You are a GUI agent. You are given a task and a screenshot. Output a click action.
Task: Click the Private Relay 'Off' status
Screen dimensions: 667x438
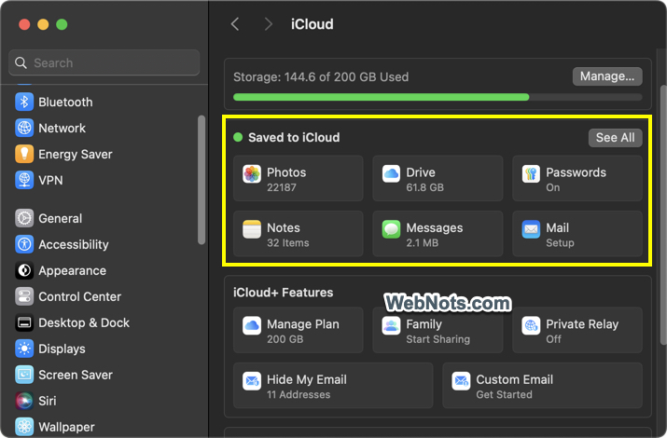point(553,339)
